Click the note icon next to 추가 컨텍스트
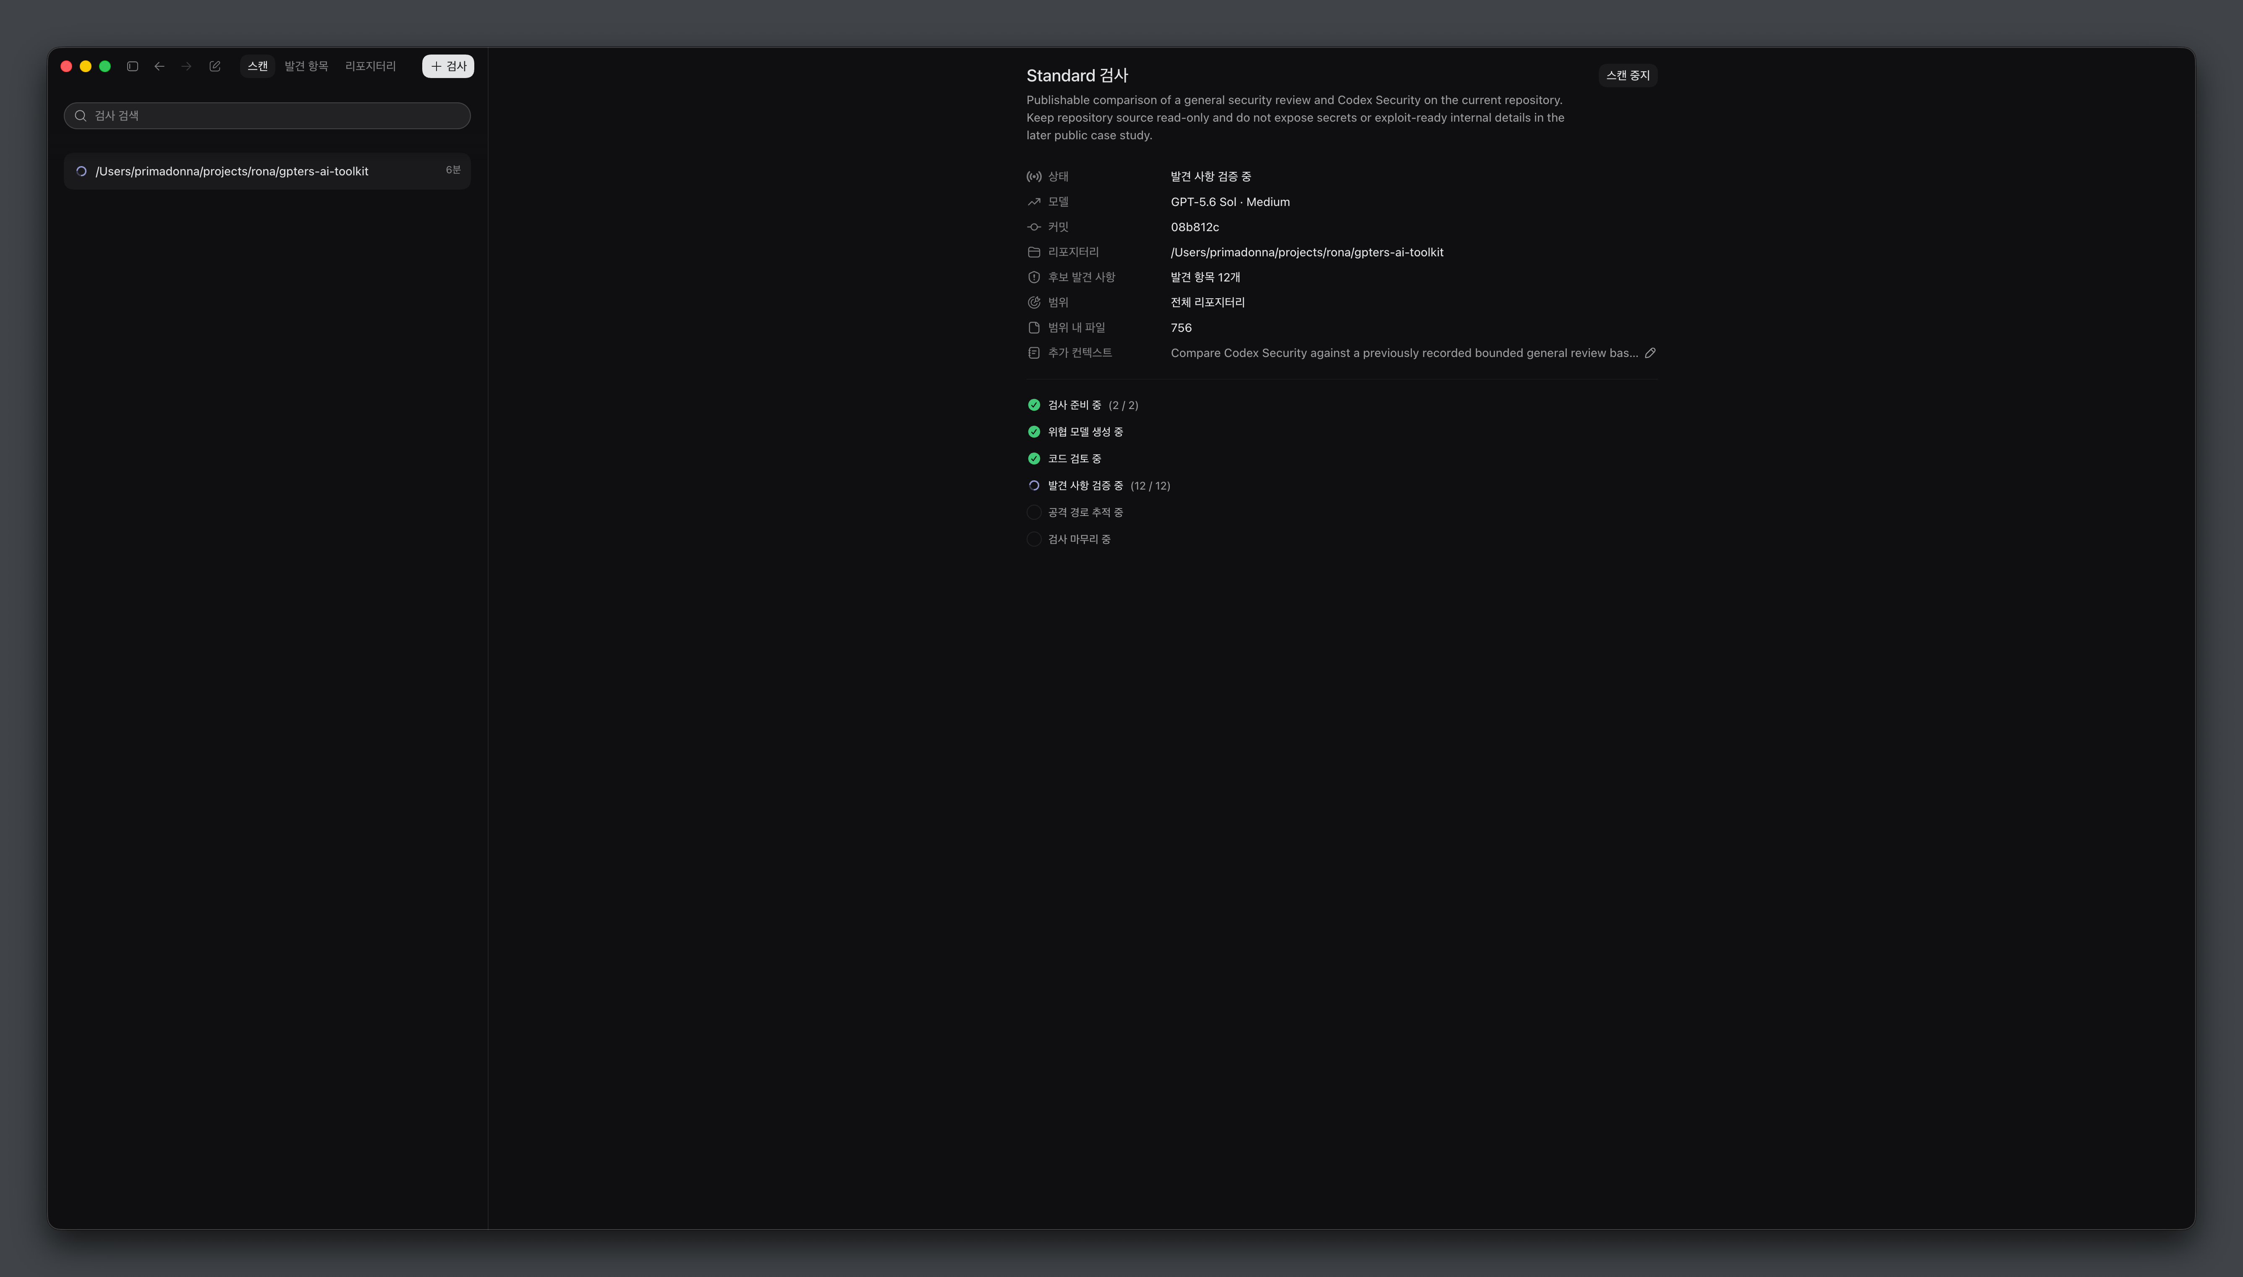 pos(1034,352)
